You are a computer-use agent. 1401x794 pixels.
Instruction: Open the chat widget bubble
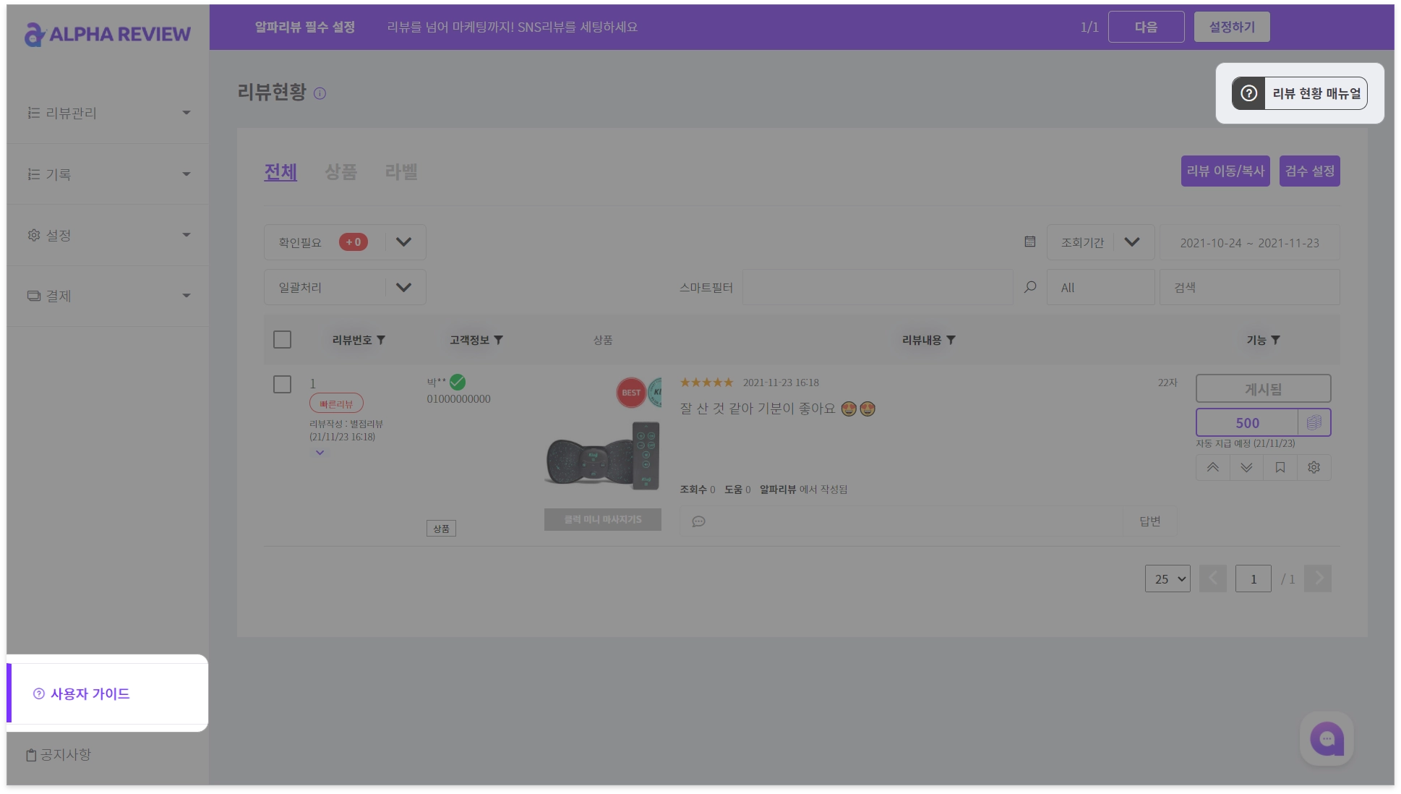tap(1327, 739)
